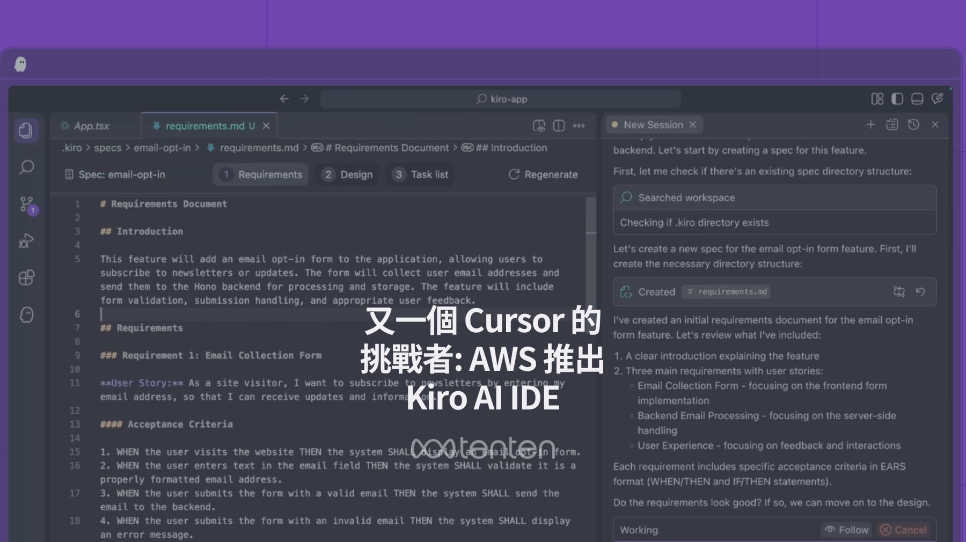The width and height of the screenshot is (966, 542).
Task: Open Run and Debug icon
Action: 26,241
